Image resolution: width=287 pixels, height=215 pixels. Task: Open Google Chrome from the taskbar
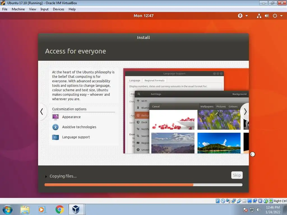[59, 210]
